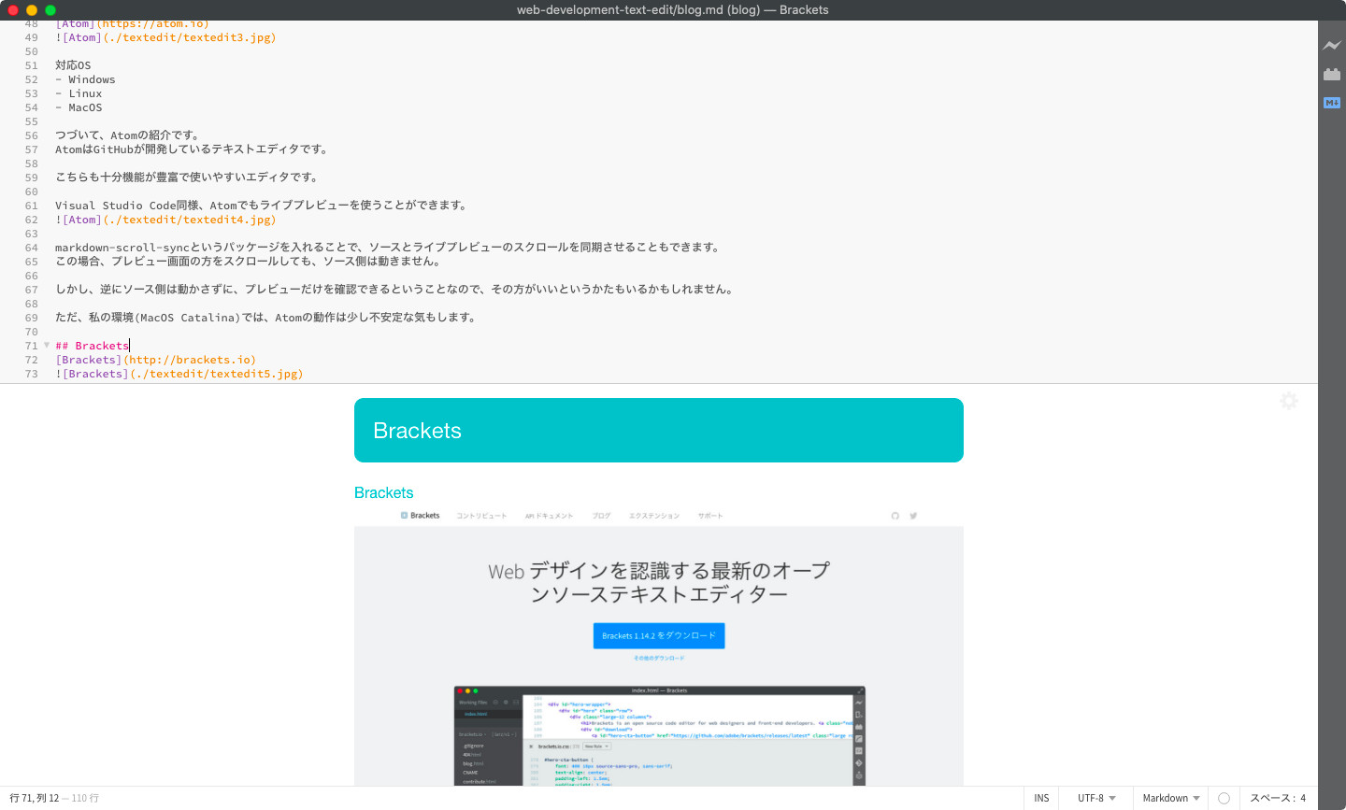The height and width of the screenshot is (810, 1346).
Task: Open the Extension Manager brick icon
Action: point(1331,74)
